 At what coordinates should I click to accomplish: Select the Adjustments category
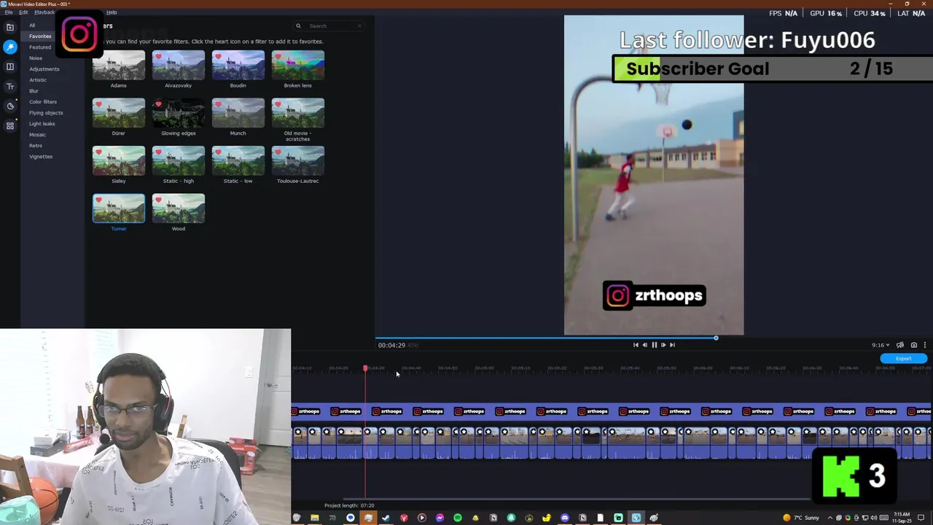[44, 69]
